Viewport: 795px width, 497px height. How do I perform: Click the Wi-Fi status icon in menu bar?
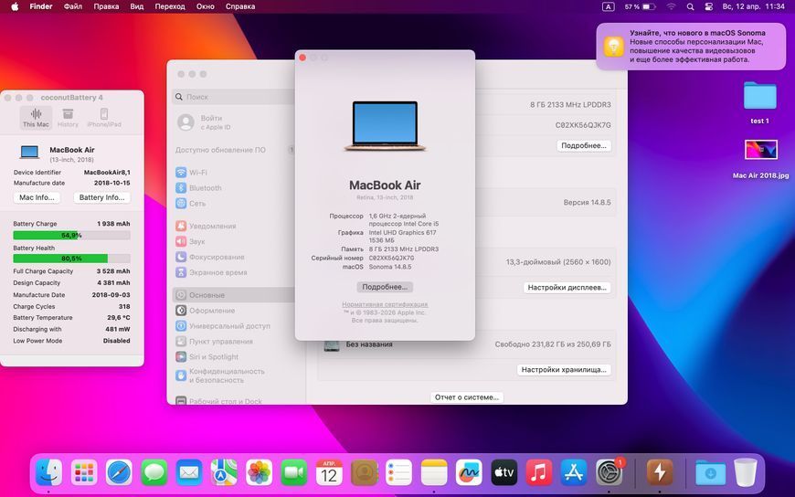click(672, 6)
